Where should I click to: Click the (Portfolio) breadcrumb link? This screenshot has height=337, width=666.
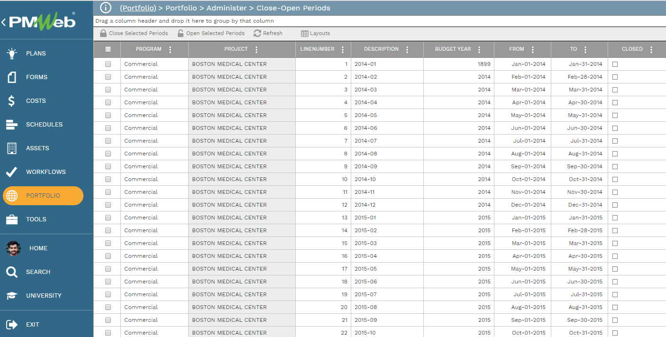tap(138, 8)
